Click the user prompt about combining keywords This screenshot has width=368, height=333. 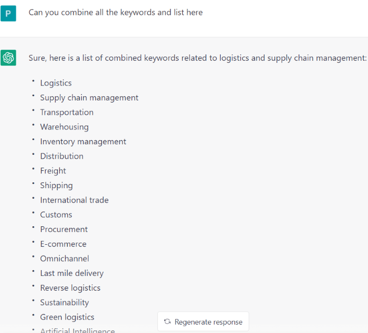[x=116, y=13]
